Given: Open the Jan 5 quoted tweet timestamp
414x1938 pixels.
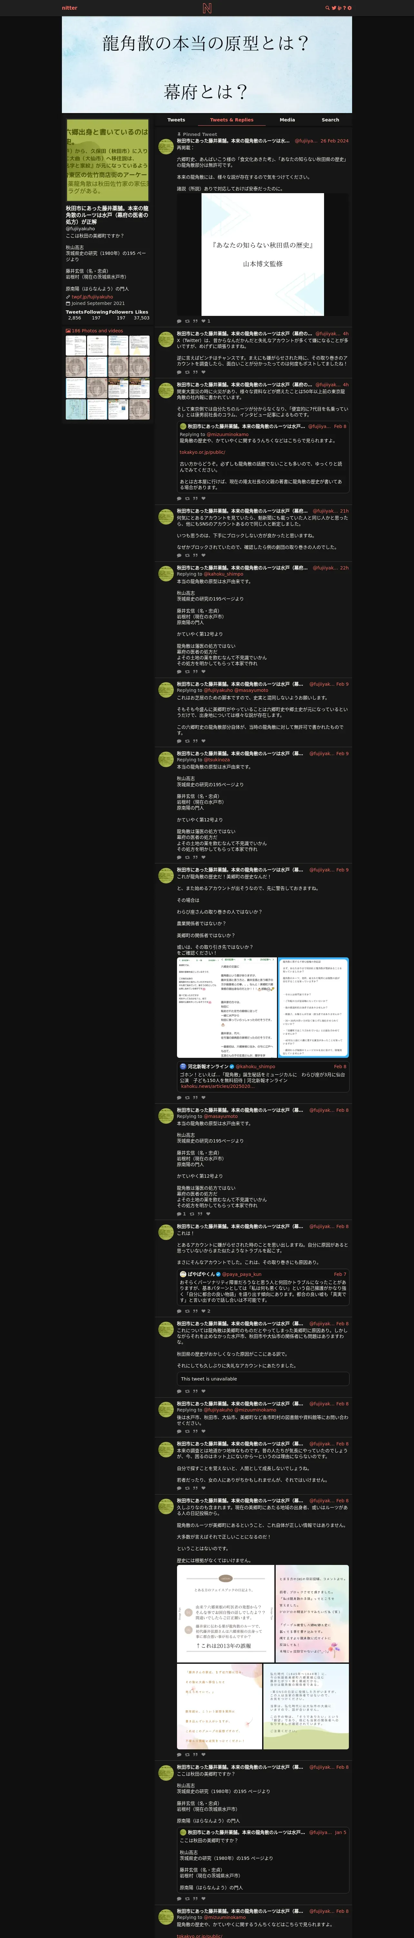Looking at the screenshot, I should click(340, 1833).
